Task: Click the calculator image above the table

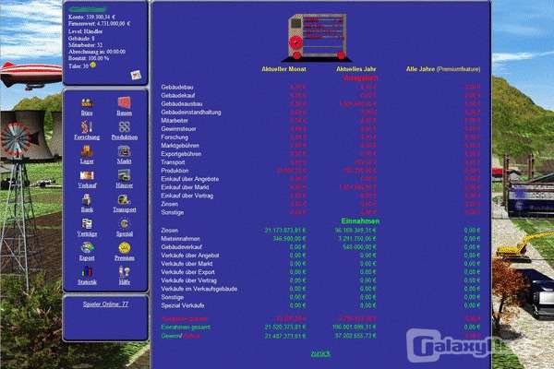Action: click(x=317, y=37)
